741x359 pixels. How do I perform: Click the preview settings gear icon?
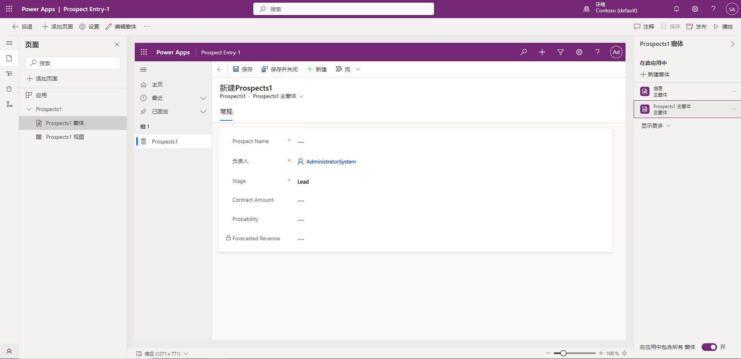pyautogui.click(x=579, y=52)
